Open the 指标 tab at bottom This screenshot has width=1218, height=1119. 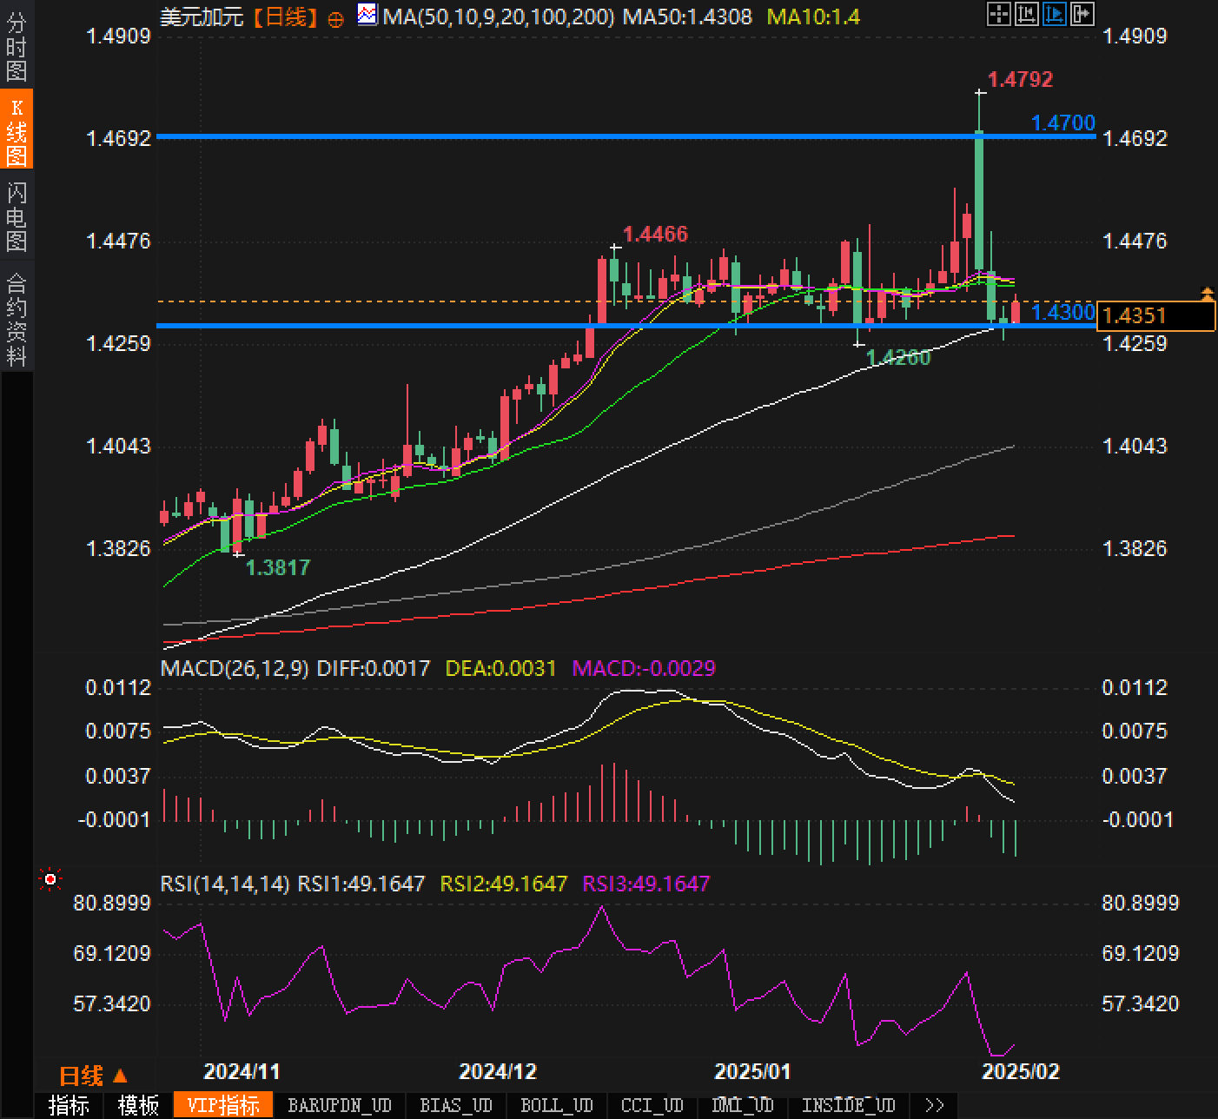[69, 1105]
